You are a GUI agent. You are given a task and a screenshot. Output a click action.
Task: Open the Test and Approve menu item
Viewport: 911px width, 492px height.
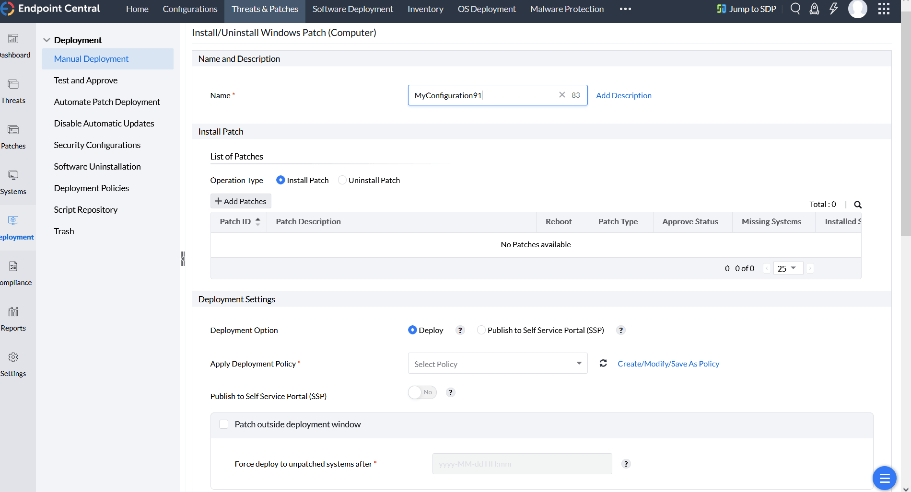(x=86, y=80)
